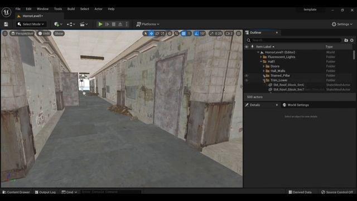Expand the Doors folder
357x201 pixels.
pyautogui.click(x=264, y=66)
